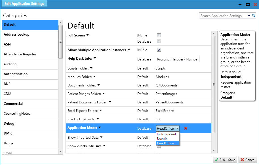259x165 pixels.
Task: Expand Show Imported Data arrow
Action: pos(101,137)
